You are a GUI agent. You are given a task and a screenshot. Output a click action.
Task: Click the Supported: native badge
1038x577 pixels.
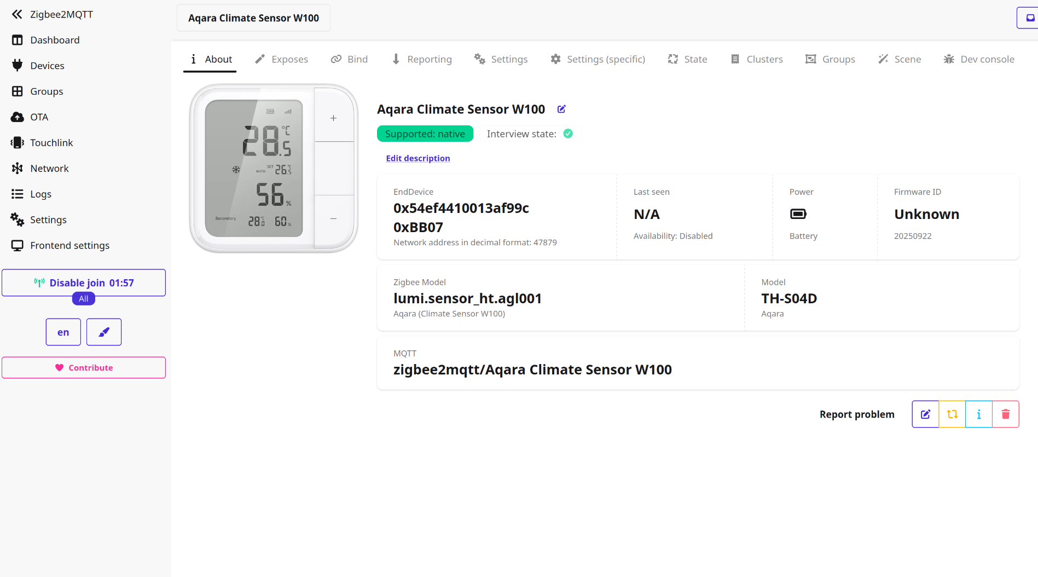click(x=425, y=134)
